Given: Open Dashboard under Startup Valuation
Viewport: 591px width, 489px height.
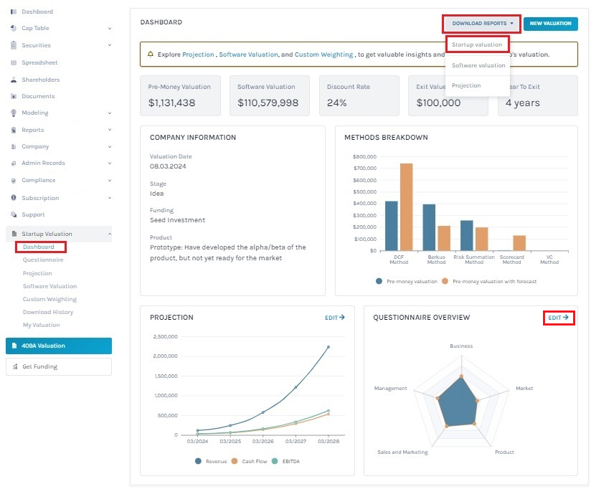Looking at the screenshot, I should tap(39, 247).
